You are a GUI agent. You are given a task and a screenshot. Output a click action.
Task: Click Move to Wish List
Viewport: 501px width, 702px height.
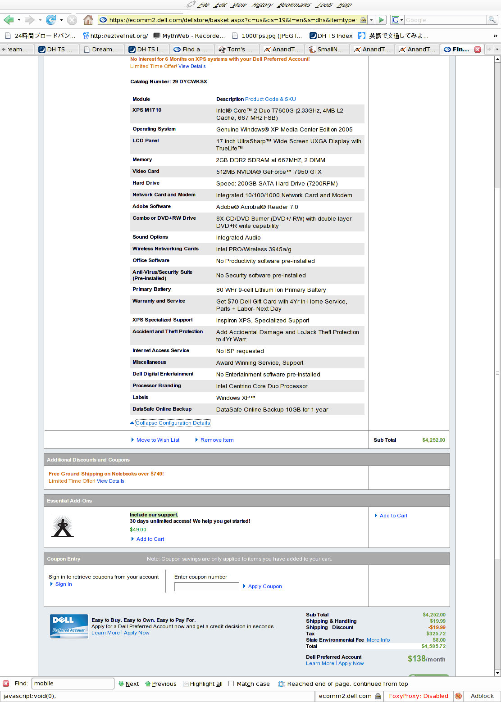[x=158, y=440]
